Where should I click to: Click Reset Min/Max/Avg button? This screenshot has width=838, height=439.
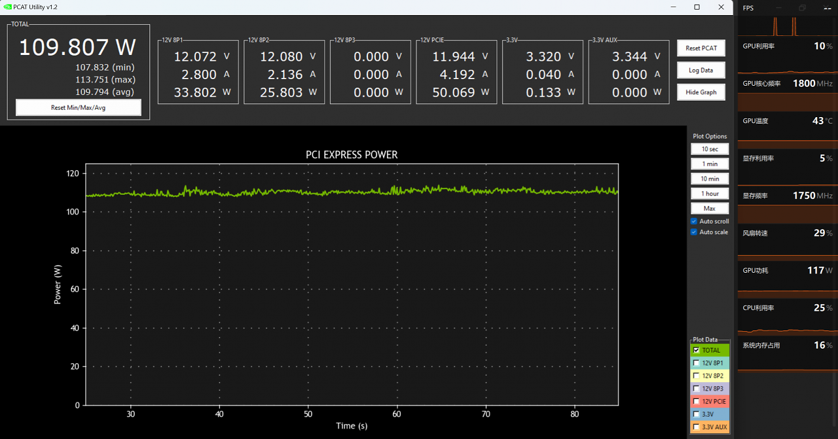coord(79,107)
